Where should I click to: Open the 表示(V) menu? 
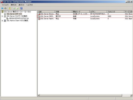[x=21, y=5]
